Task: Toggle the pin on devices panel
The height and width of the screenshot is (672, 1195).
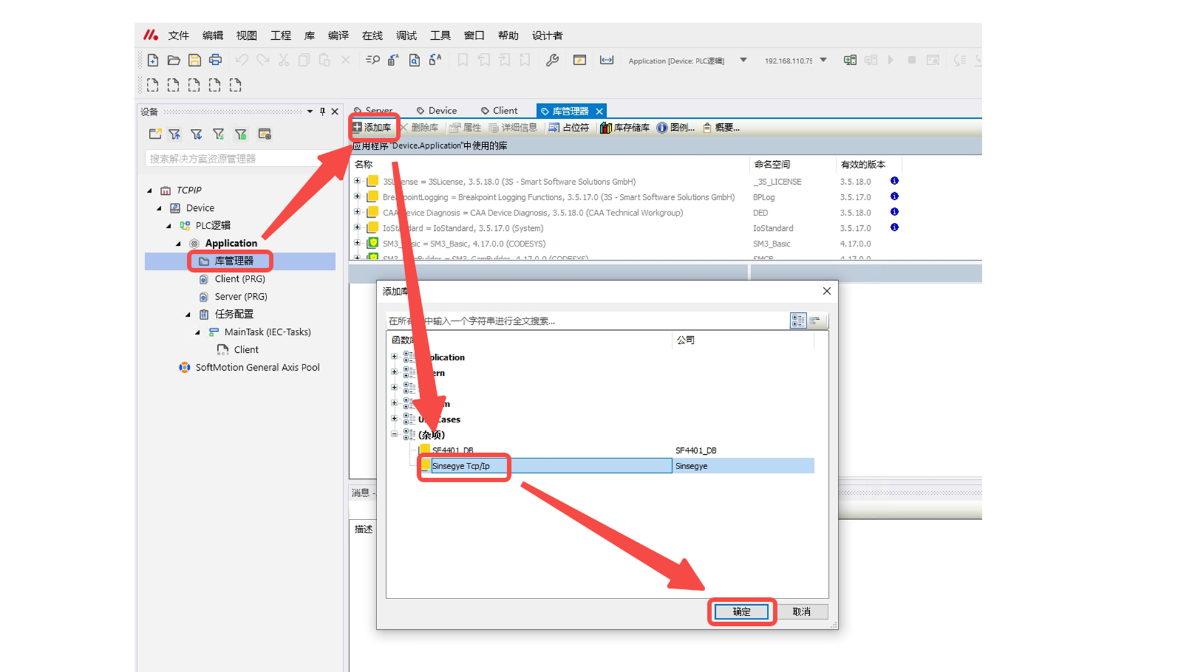Action: point(322,111)
